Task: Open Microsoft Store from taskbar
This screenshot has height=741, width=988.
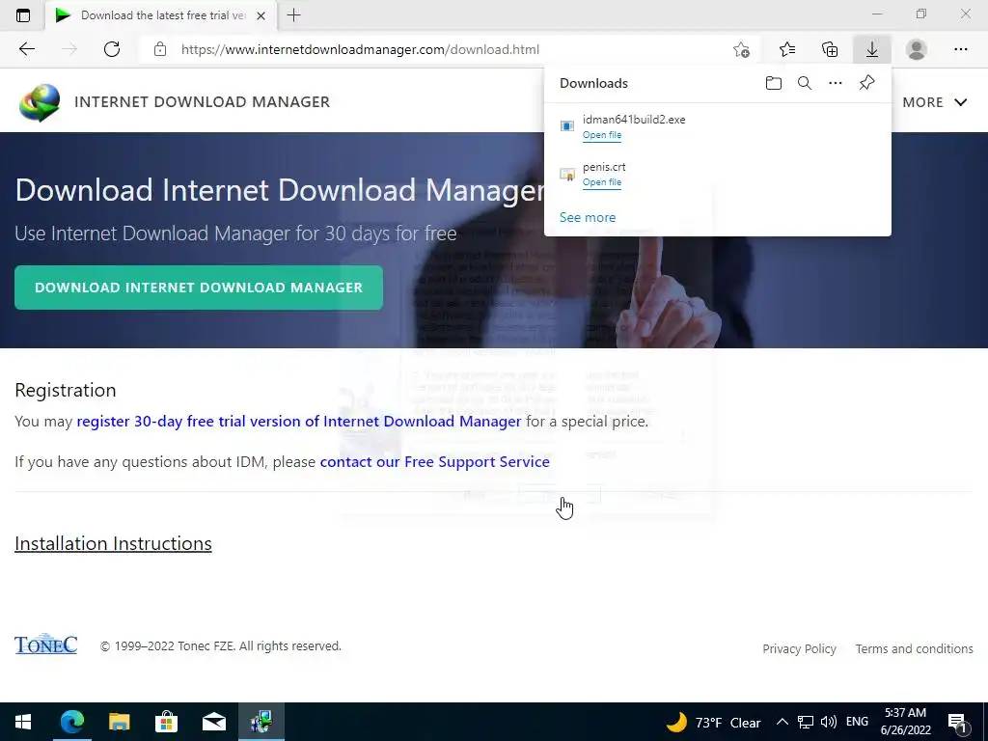Action: [x=166, y=722]
